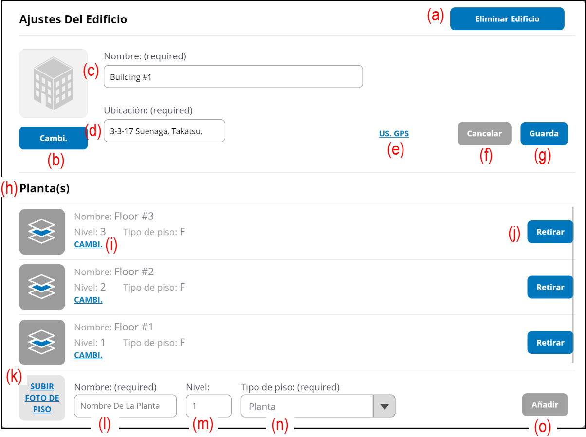This screenshot has height=437, width=586.
Task: Click the CAMBI. link for Floor #3
Action: click(x=88, y=245)
